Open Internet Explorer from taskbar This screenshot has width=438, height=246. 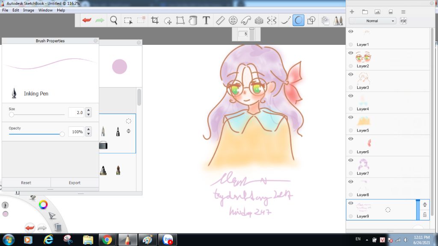point(48,240)
